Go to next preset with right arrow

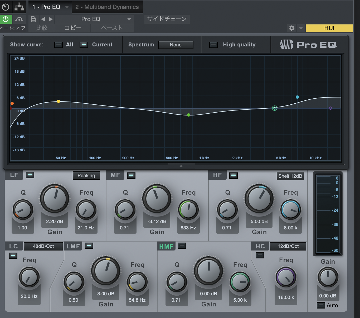51,19
